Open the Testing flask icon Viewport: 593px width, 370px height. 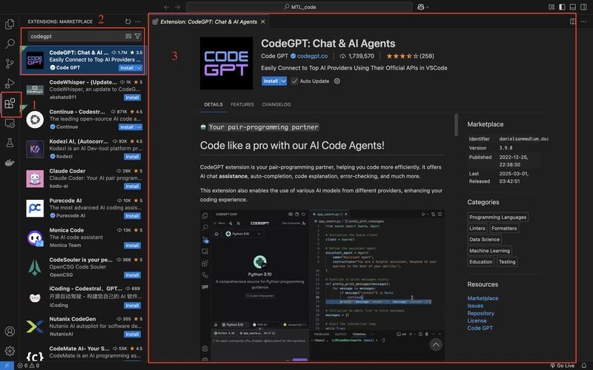[10, 143]
